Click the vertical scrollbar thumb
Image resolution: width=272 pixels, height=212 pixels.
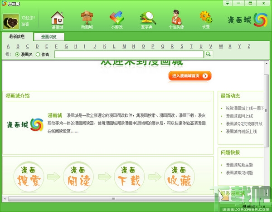point(266,111)
